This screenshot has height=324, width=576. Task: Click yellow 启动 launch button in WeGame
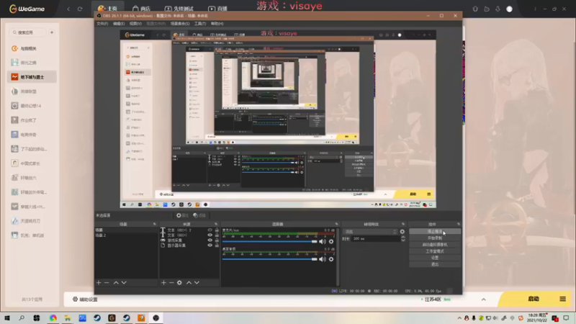534,299
